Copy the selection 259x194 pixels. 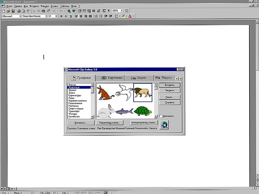[39, 11]
